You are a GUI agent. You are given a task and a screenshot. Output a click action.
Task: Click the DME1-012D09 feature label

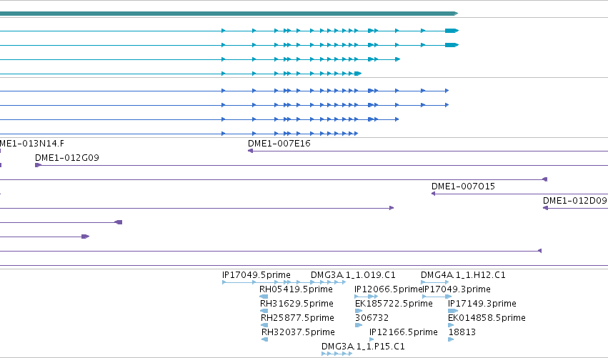pos(574,201)
